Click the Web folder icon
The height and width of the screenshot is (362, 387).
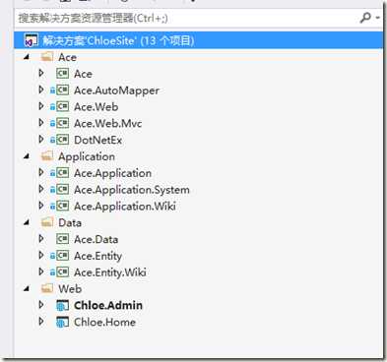pyautogui.click(x=47, y=288)
